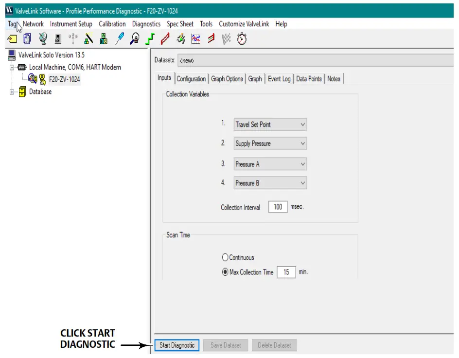
Task: Switch to the Event Log tab
Action: pyautogui.click(x=279, y=79)
